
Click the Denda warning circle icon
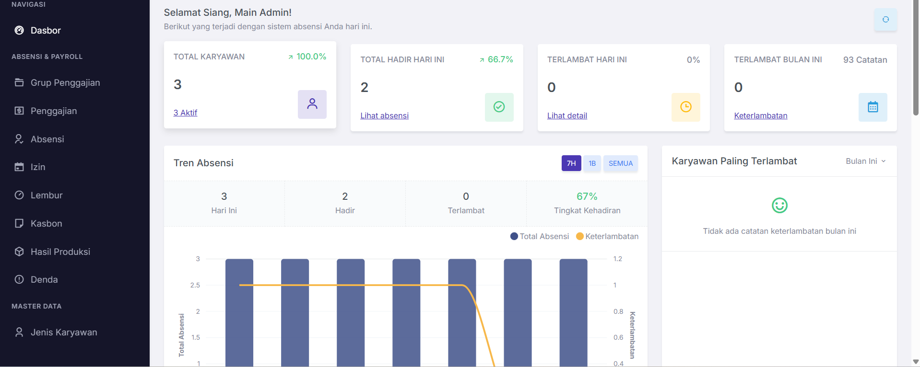(x=19, y=279)
